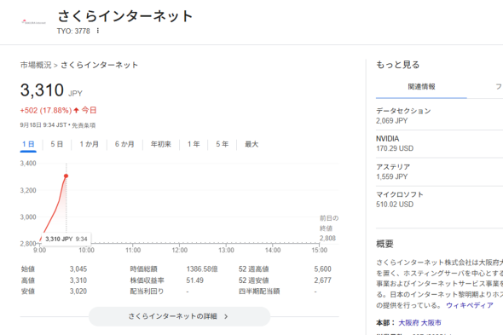Click the 52週安値 value 2,677
503x335 pixels.
point(323,280)
